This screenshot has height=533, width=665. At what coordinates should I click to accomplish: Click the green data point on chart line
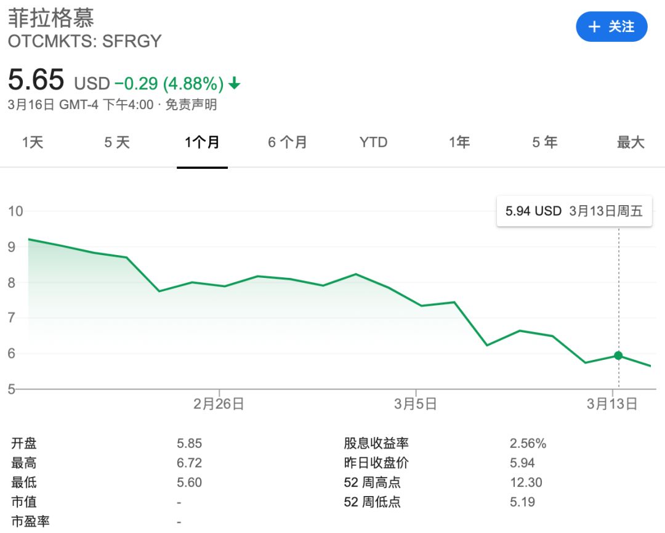pyautogui.click(x=618, y=356)
